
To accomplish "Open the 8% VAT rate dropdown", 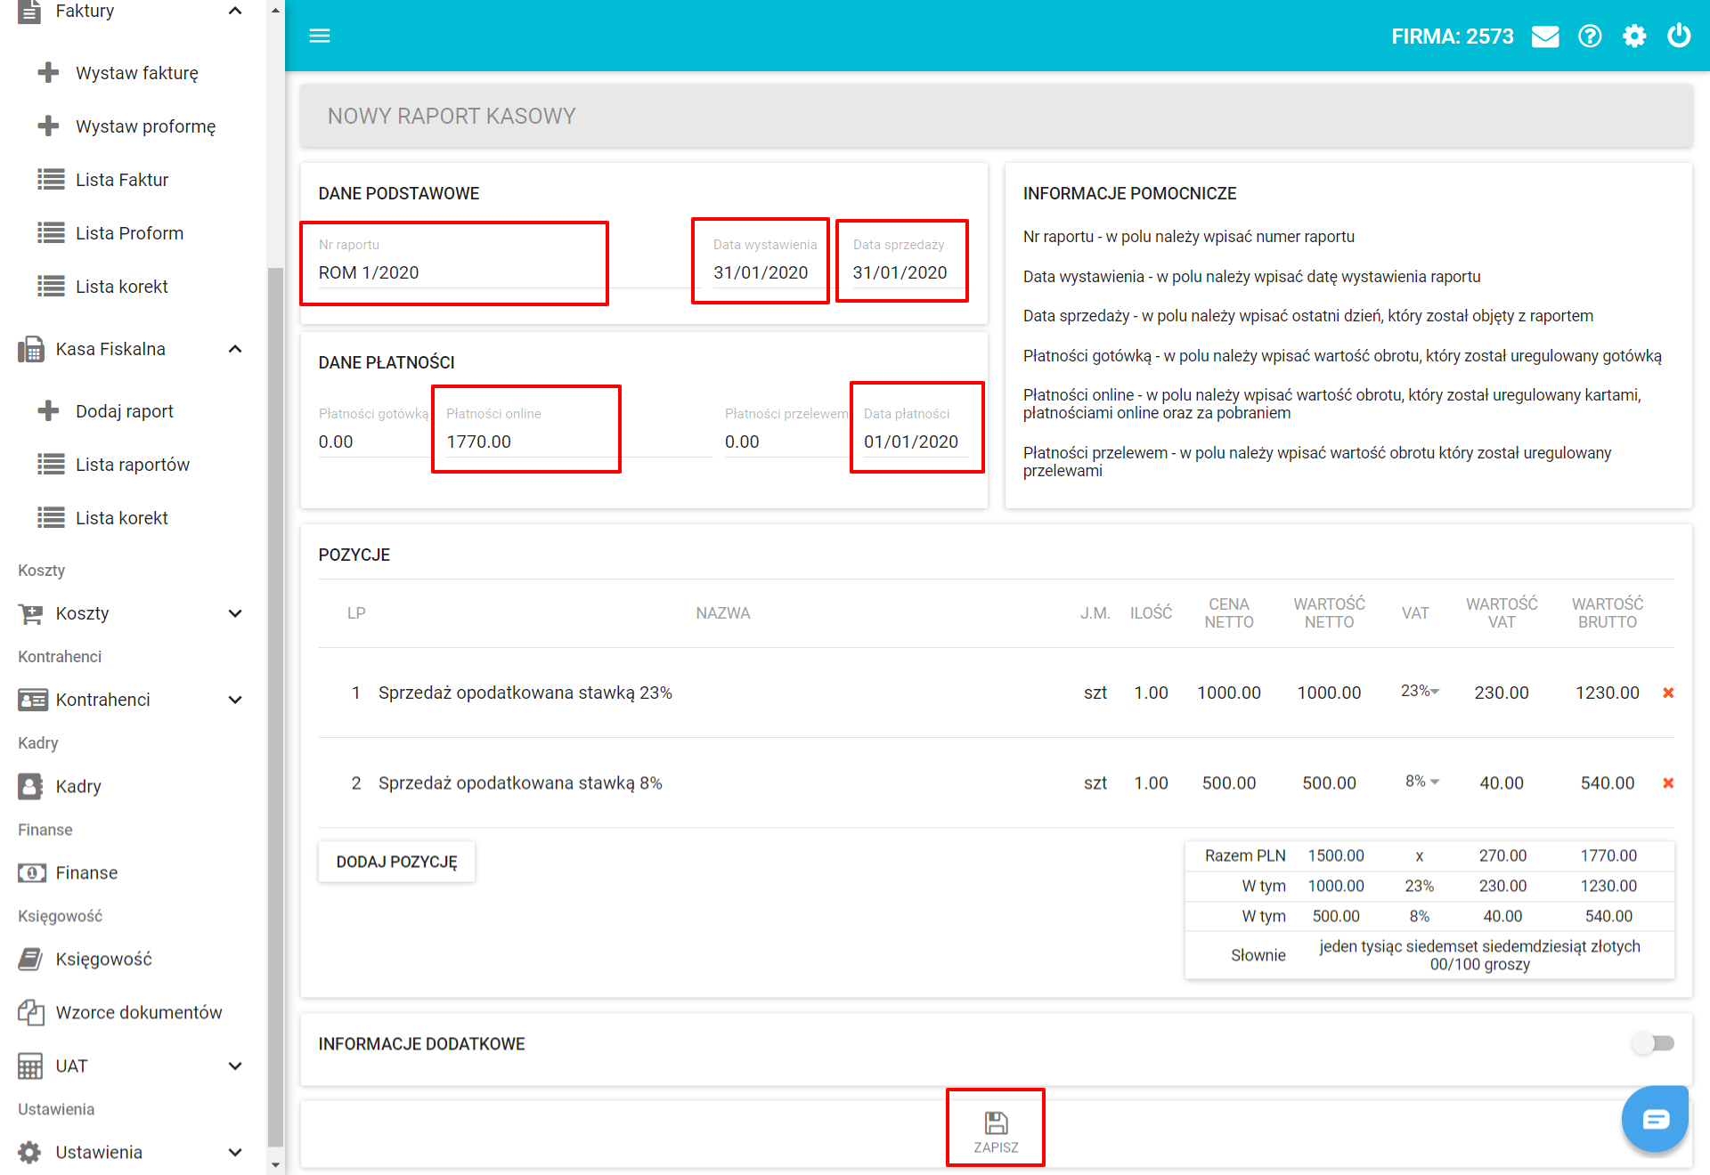I will tap(1421, 782).
